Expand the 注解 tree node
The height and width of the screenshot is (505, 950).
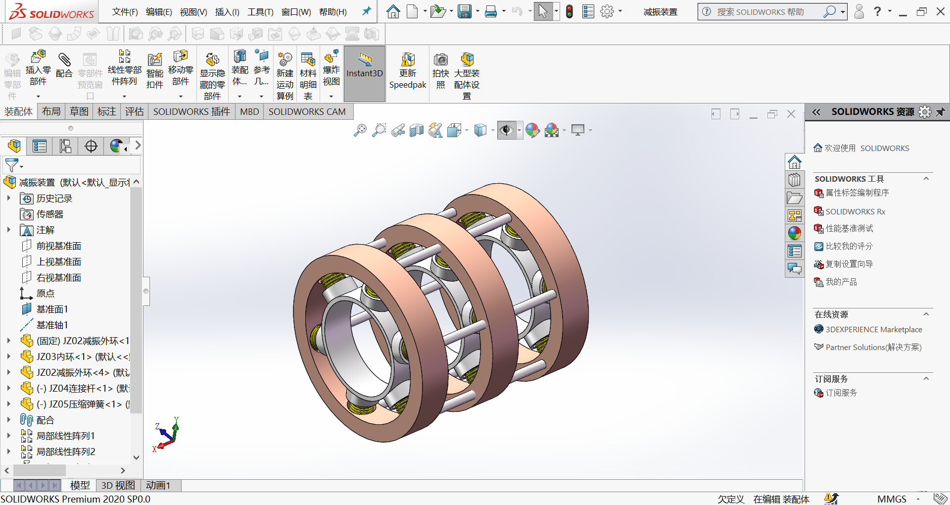9,230
